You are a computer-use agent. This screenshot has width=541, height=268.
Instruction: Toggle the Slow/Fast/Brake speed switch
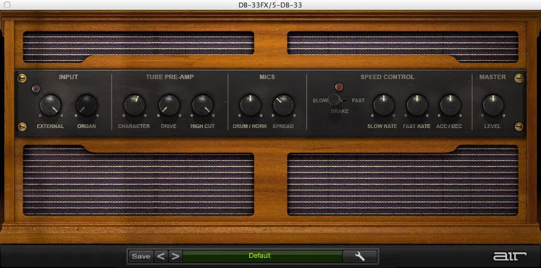335,99
